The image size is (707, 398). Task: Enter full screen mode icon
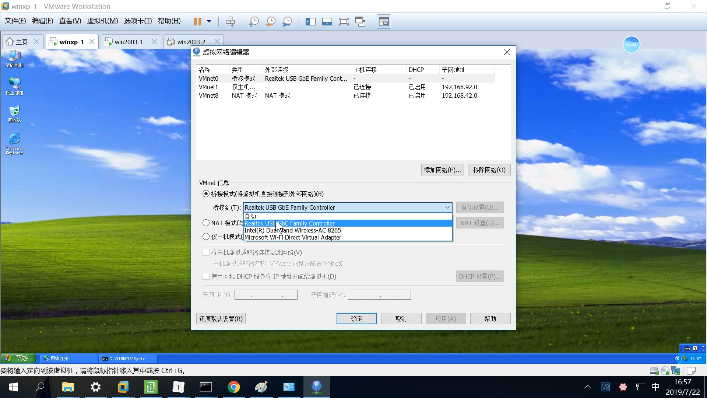344,21
